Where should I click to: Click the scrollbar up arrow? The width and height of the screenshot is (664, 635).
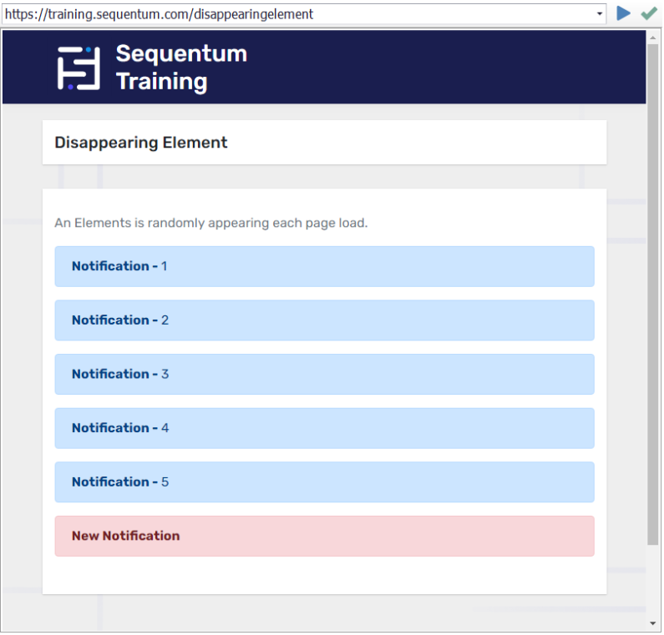point(653,37)
